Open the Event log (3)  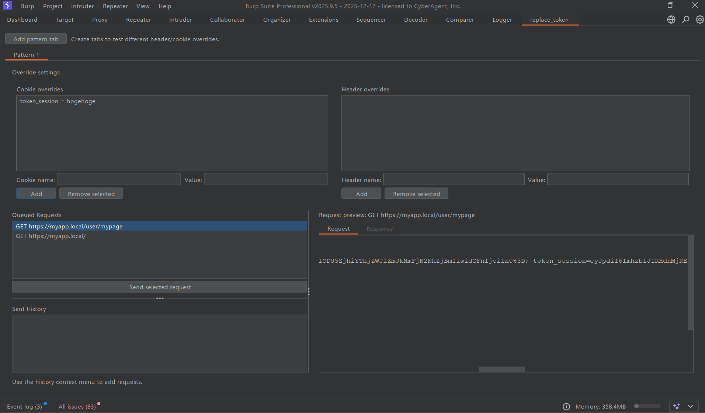(24, 406)
